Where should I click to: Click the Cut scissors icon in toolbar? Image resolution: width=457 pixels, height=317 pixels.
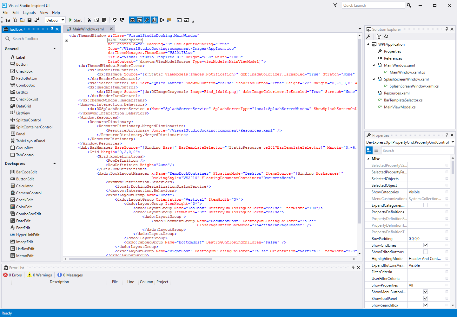[x=89, y=20]
